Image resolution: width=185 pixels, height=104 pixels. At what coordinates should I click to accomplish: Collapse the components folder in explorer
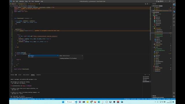tap(158, 28)
